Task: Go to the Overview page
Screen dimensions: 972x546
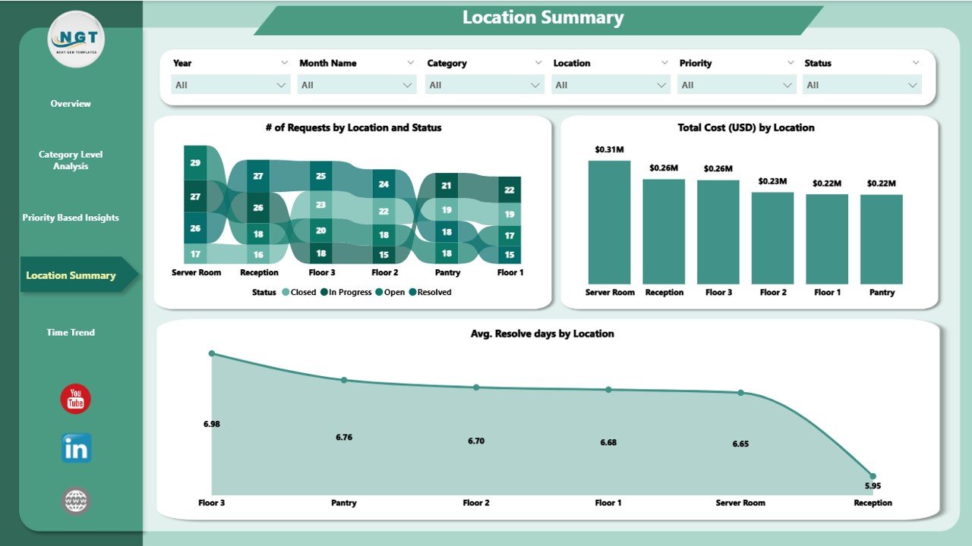Action: tap(71, 104)
